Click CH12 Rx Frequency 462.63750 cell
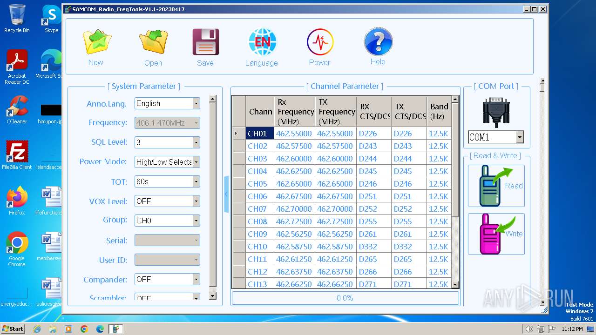Viewport: 596px width, 335px height. coord(294,272)
